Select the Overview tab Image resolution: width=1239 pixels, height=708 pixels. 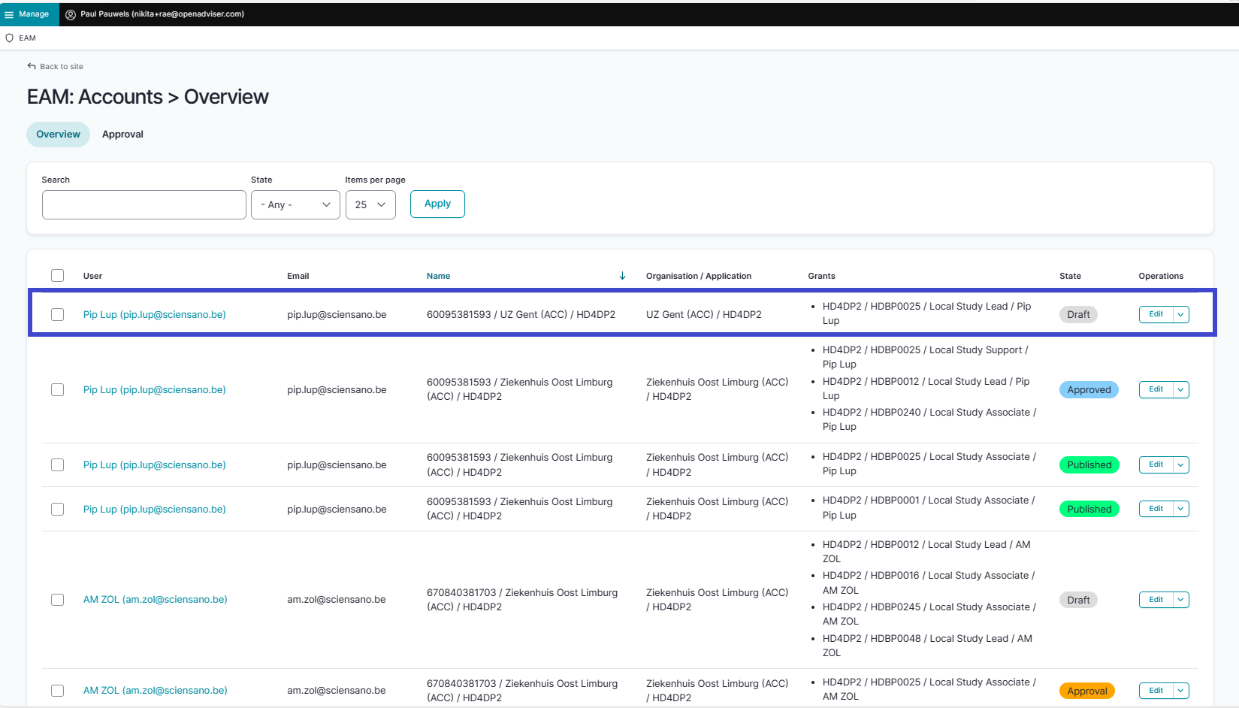59,135
